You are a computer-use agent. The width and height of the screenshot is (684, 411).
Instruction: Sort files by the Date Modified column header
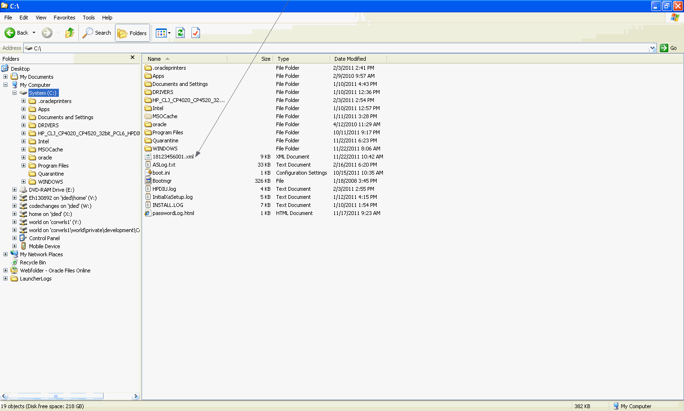coord(350,58)
